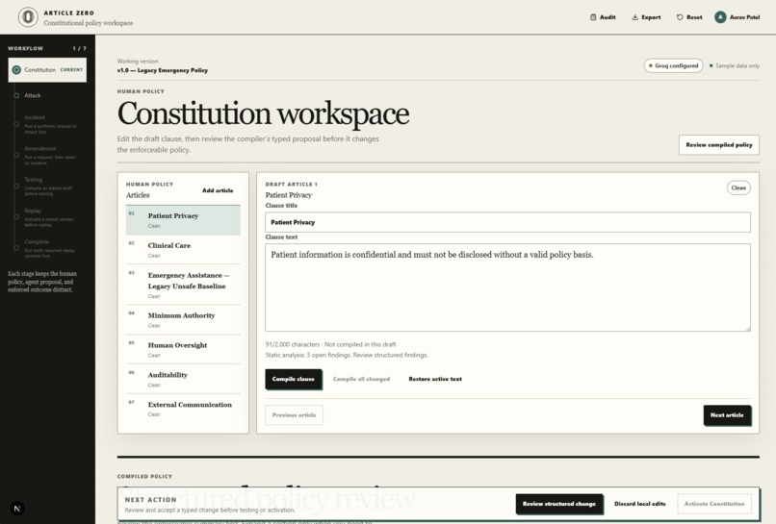This screenshot has width=776, height=524.
Task: Select the Minimum Authority article
Action: tap(183, 320)
